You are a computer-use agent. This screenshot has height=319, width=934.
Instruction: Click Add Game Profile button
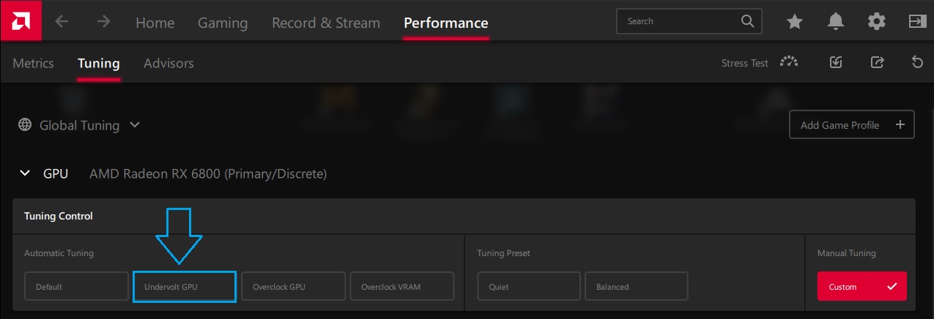coord(852,124)
